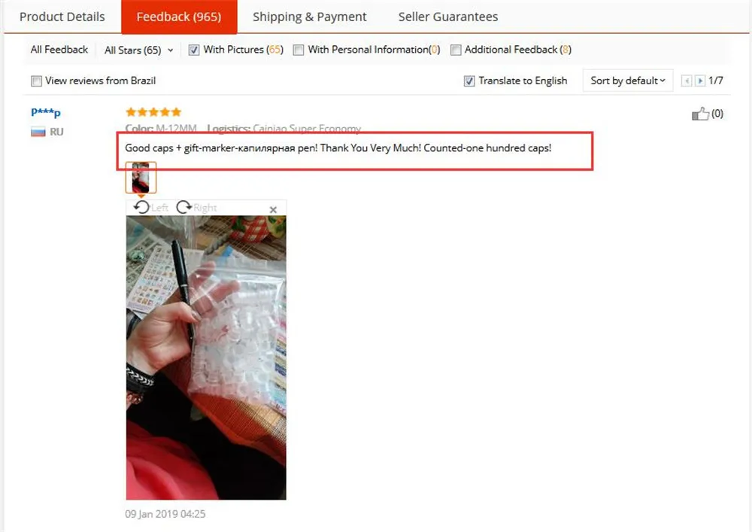Image resolution: width=752 pixels, height=532 pixels.
Task: Open the Seller Guarantees tab
Action: [x=448, y=17]
